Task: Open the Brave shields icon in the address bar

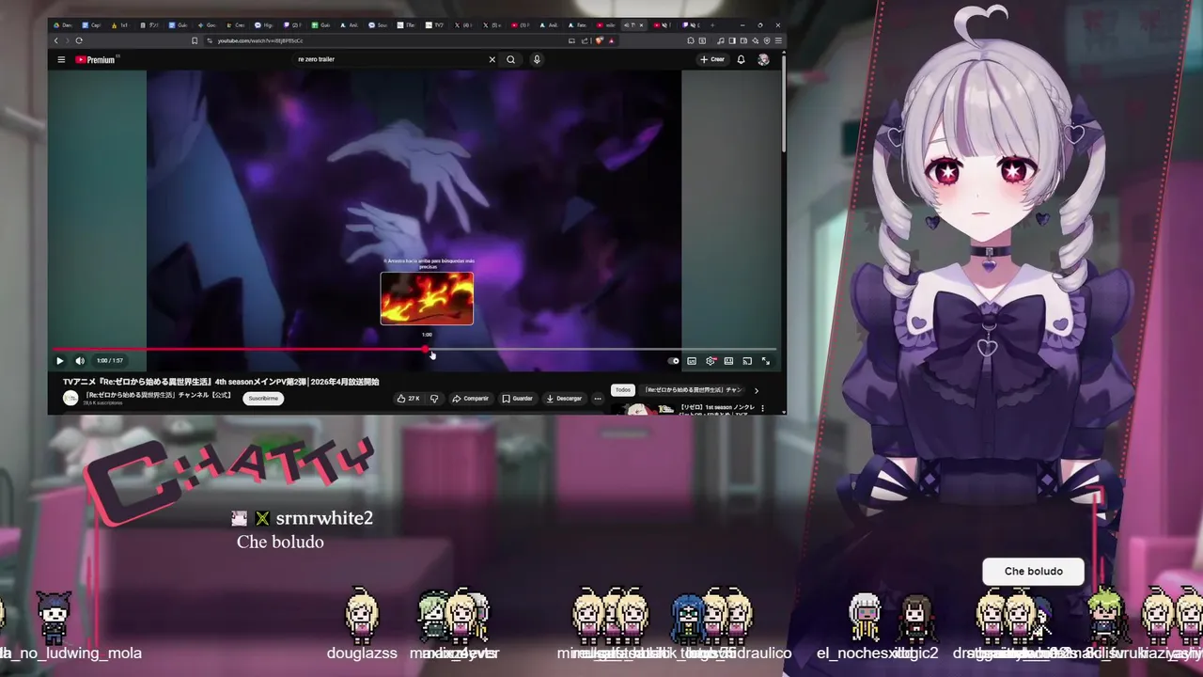Action: [599, 40]
